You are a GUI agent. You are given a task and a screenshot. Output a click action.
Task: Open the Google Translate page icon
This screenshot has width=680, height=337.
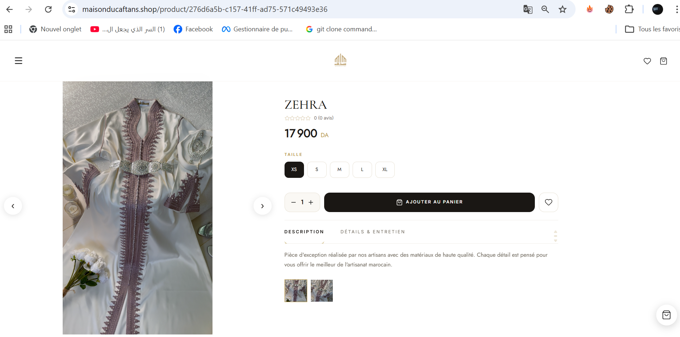tap(528, 9)
